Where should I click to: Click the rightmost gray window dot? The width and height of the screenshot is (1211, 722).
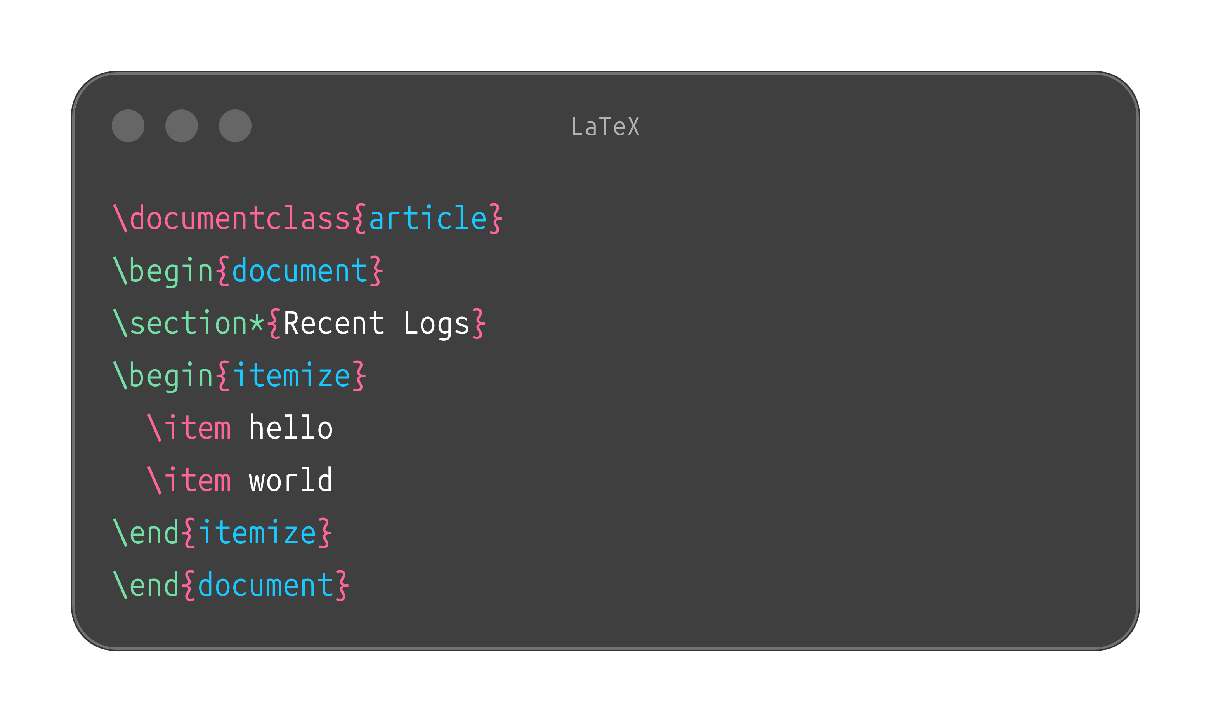pyautogui.click(x=235, y=125)
